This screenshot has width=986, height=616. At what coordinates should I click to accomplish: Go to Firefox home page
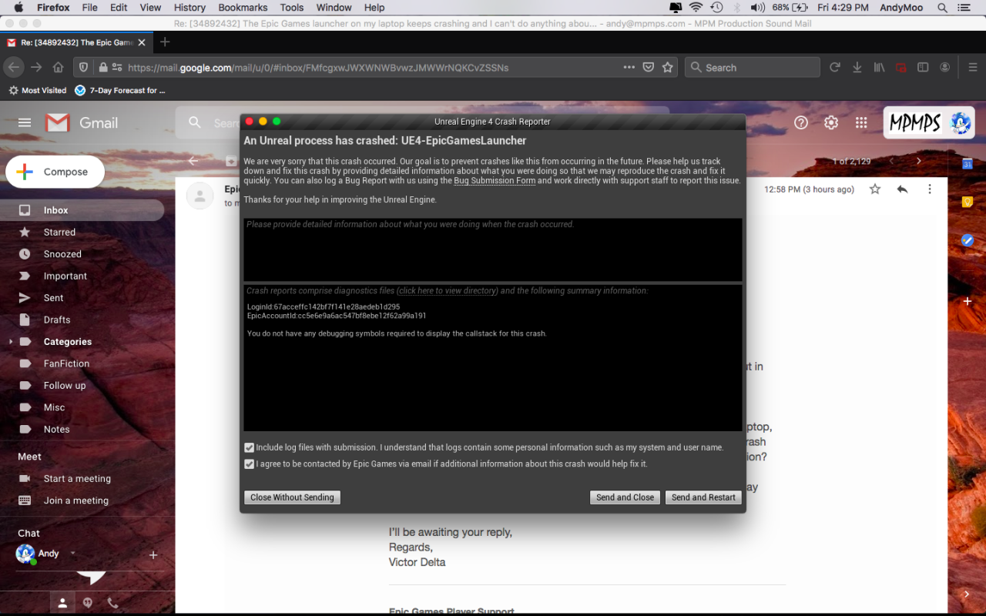59,68
